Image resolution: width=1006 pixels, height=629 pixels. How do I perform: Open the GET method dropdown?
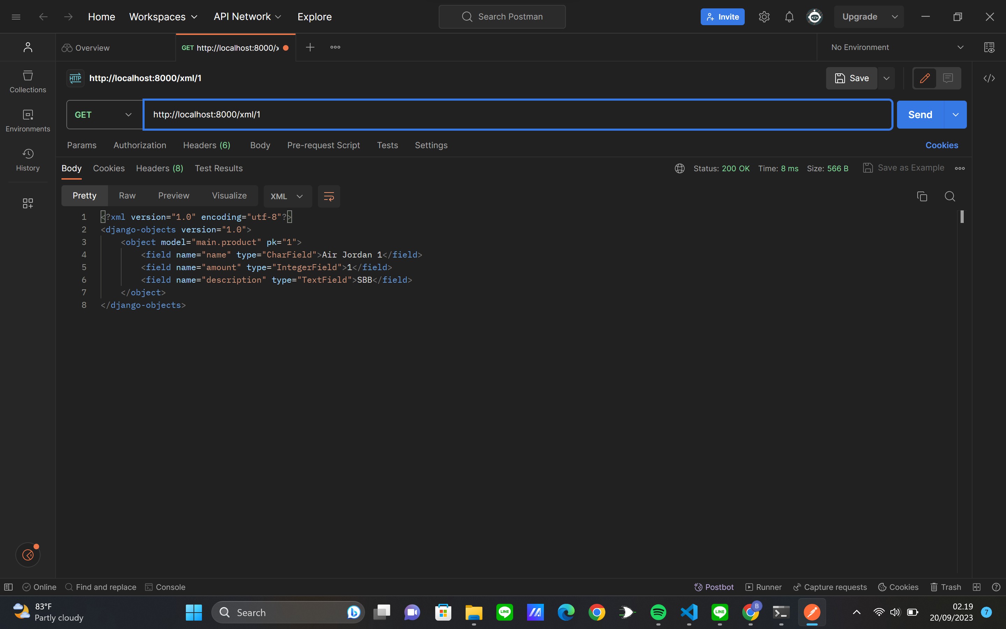pos(103,114)
